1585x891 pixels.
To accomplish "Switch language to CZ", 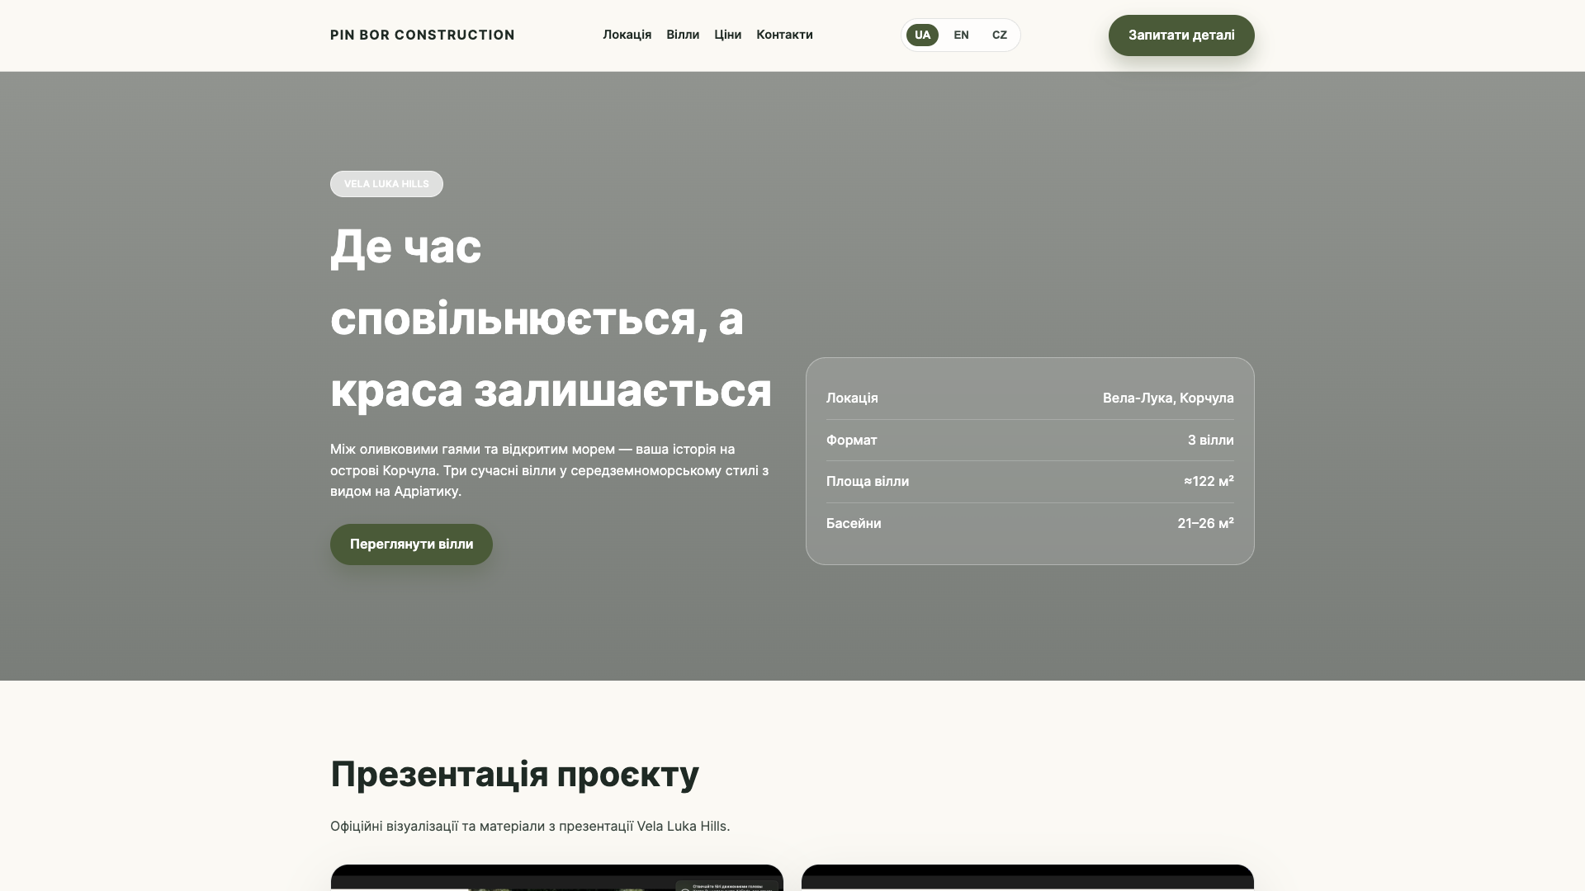I will (999, 35).
